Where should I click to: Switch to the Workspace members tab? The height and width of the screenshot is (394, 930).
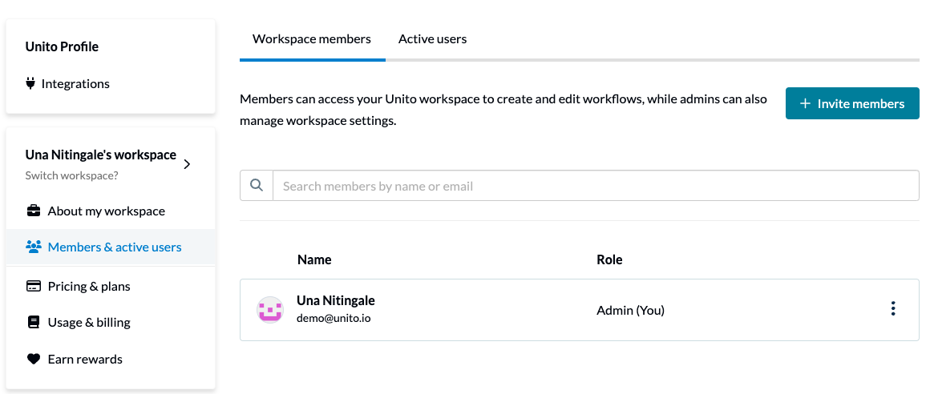[x=312, y=39]
